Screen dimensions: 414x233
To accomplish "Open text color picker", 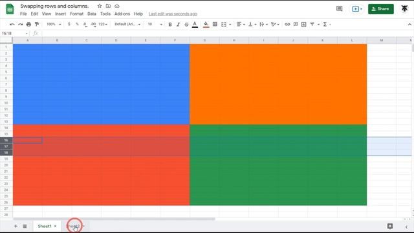I will pyautogui.click(x=195, y=25).
